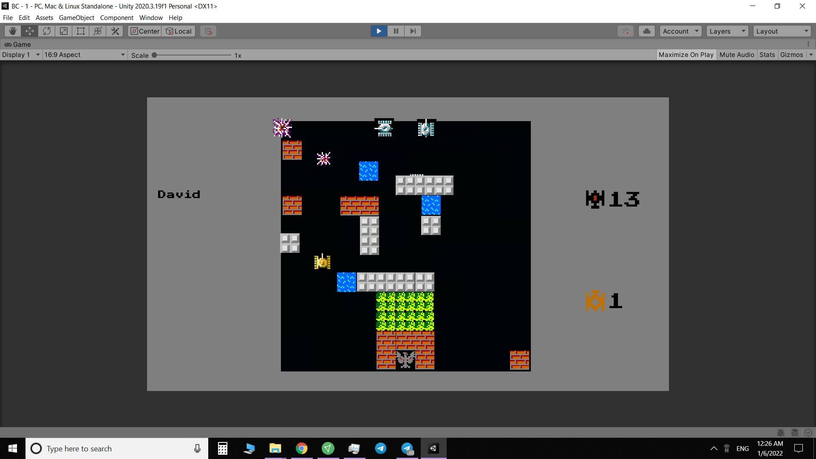Click the enemy tanks remaining icon
Viewport: 816px width, 459px height.
click(595, 199)
